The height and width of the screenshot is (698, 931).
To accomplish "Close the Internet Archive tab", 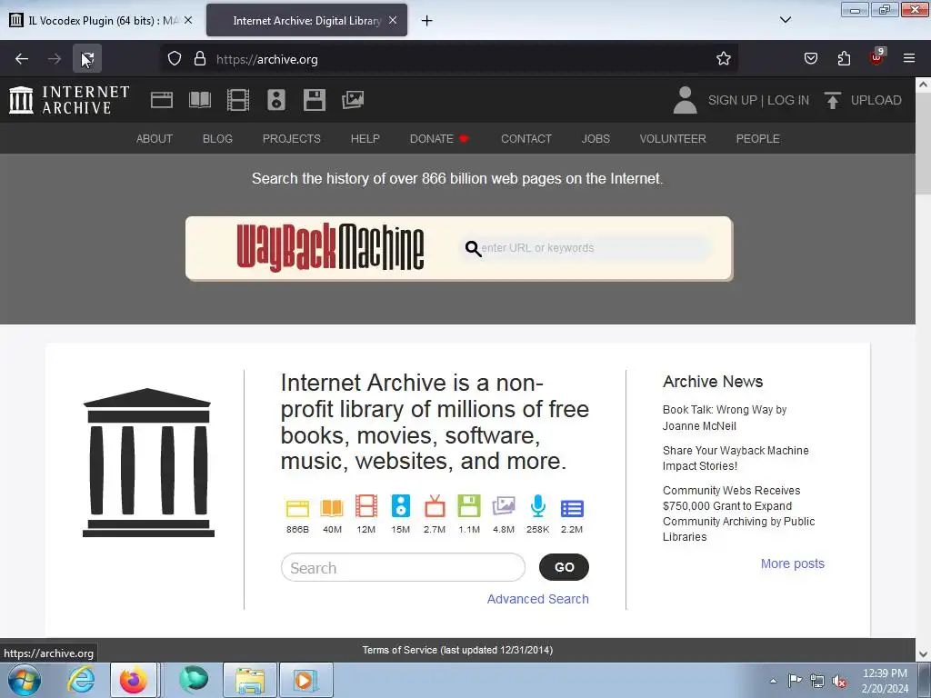I will tap(393, 20).
